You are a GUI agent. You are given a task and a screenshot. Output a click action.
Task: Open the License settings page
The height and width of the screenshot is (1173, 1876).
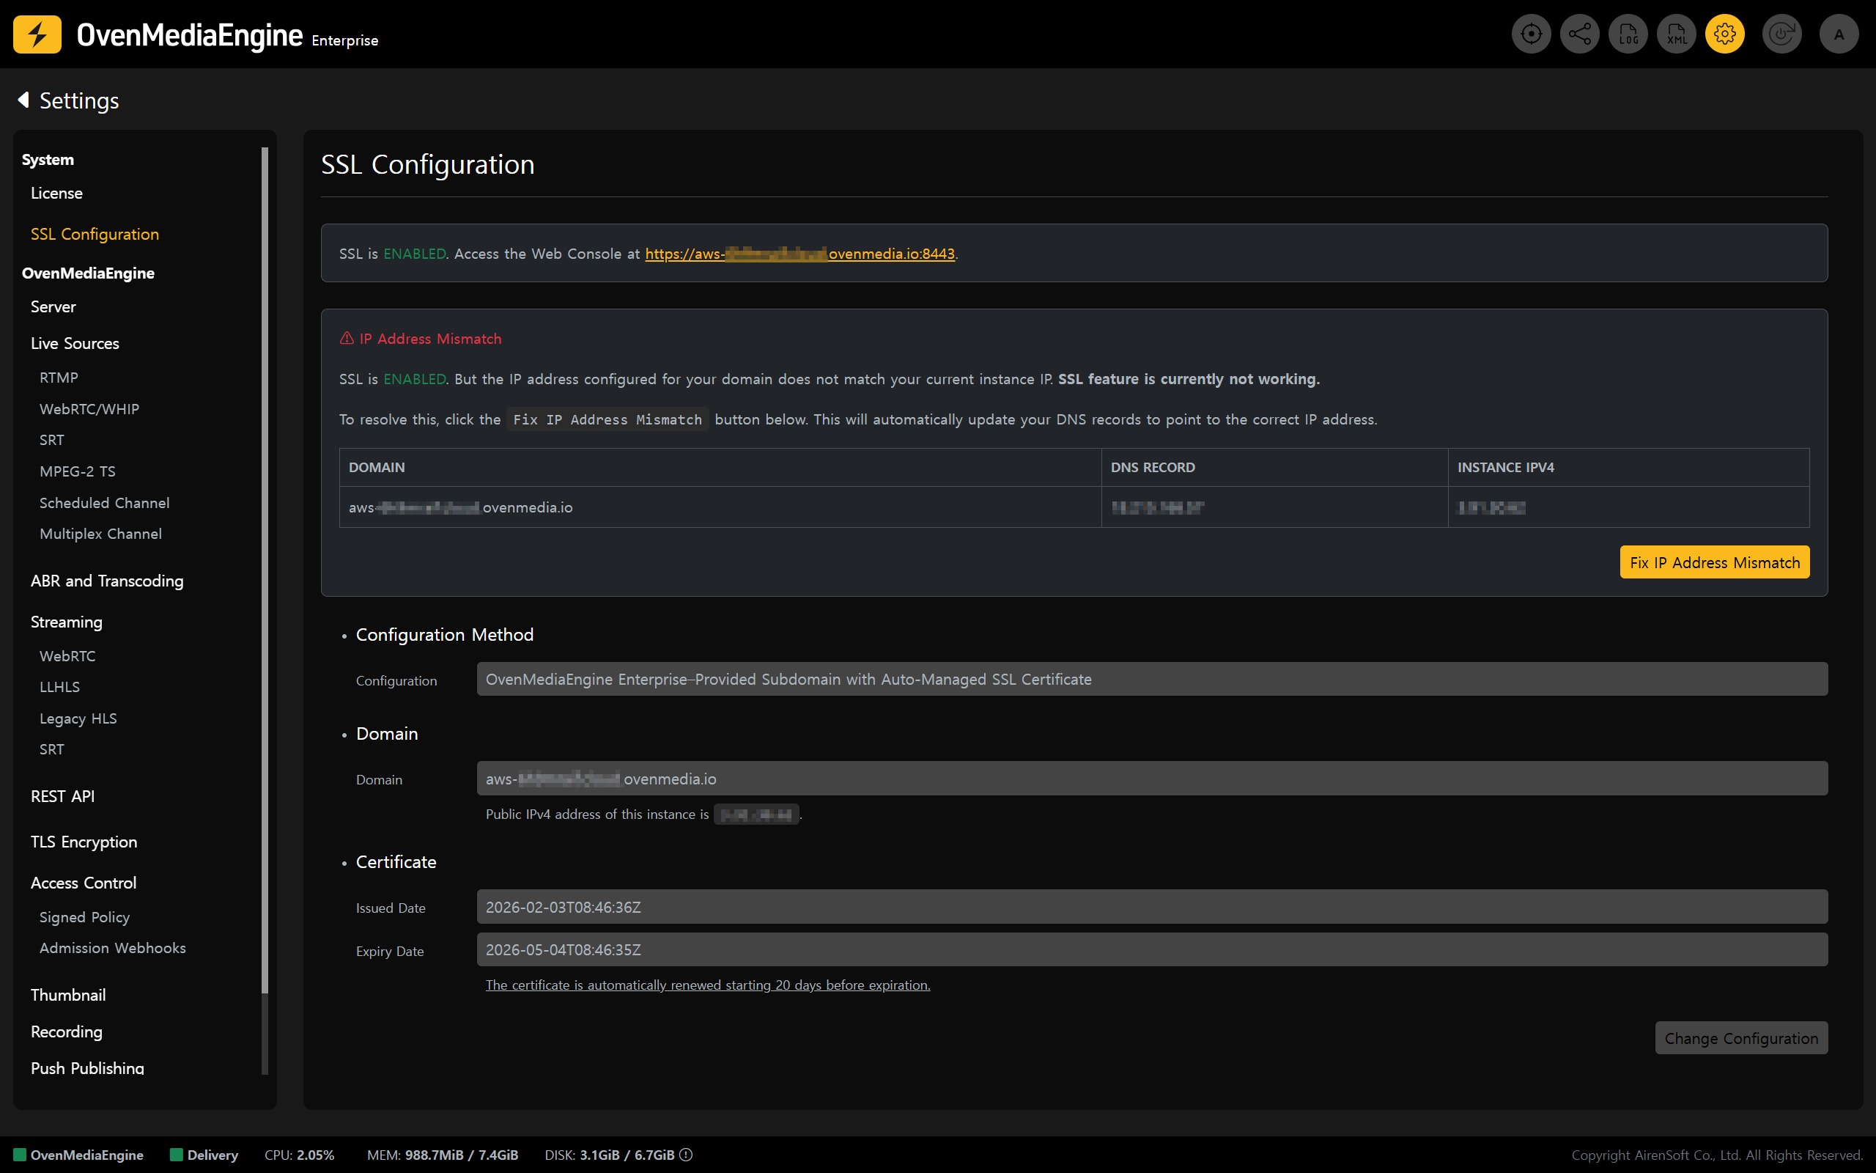56,193
